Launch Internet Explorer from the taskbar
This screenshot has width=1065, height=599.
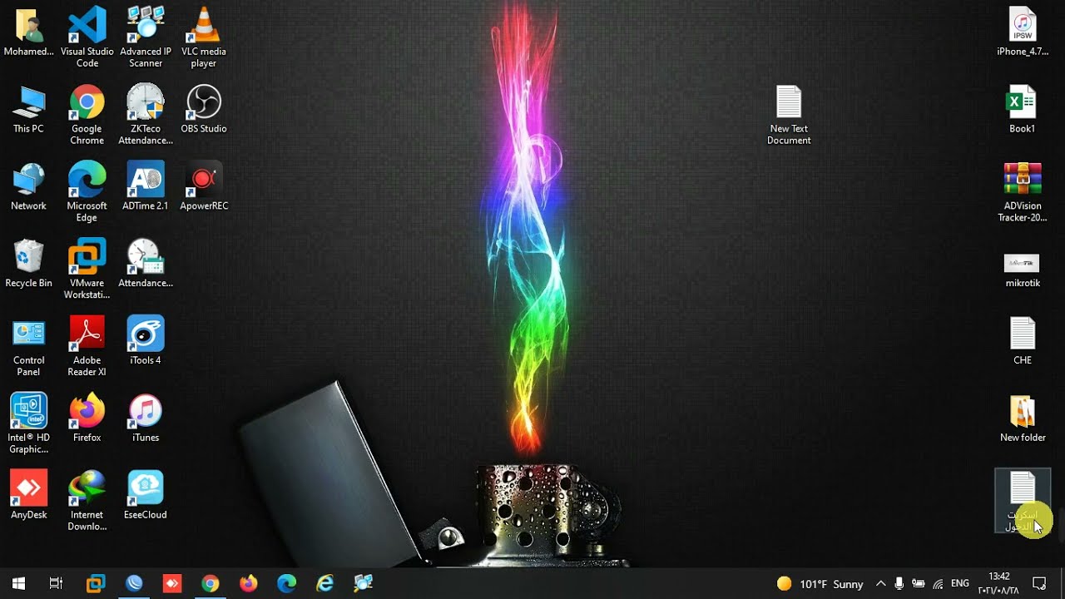point(324,583)
